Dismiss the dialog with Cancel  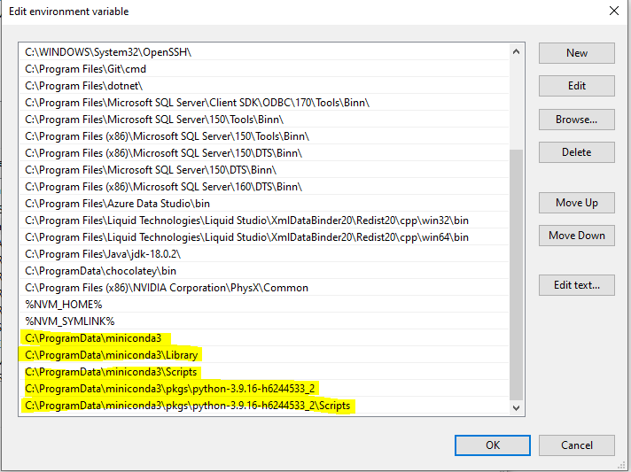pos(577,445)
